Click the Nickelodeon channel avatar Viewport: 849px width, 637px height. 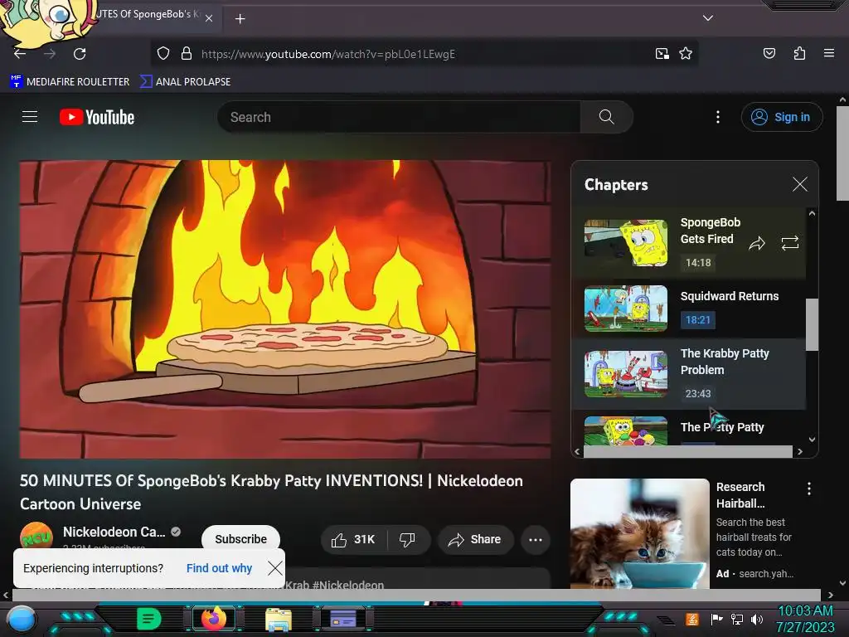[x=36, y=537]
